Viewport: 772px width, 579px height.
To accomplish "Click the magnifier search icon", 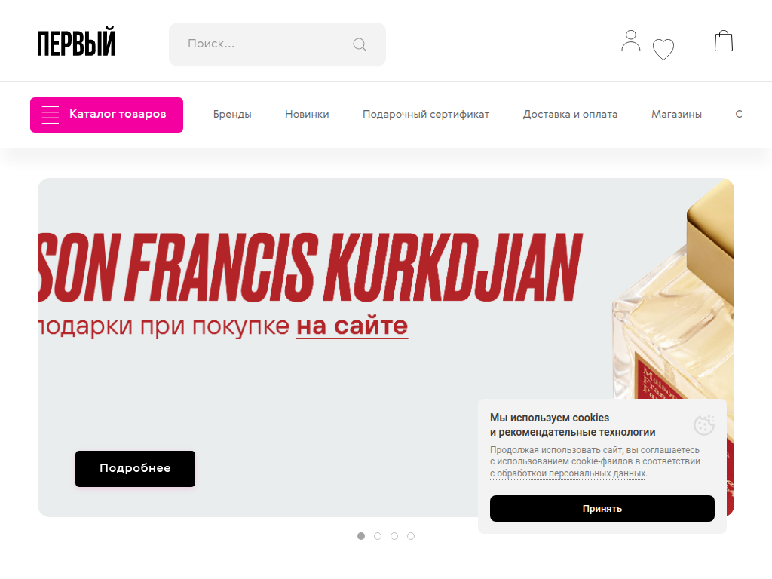I will (360, 44).
